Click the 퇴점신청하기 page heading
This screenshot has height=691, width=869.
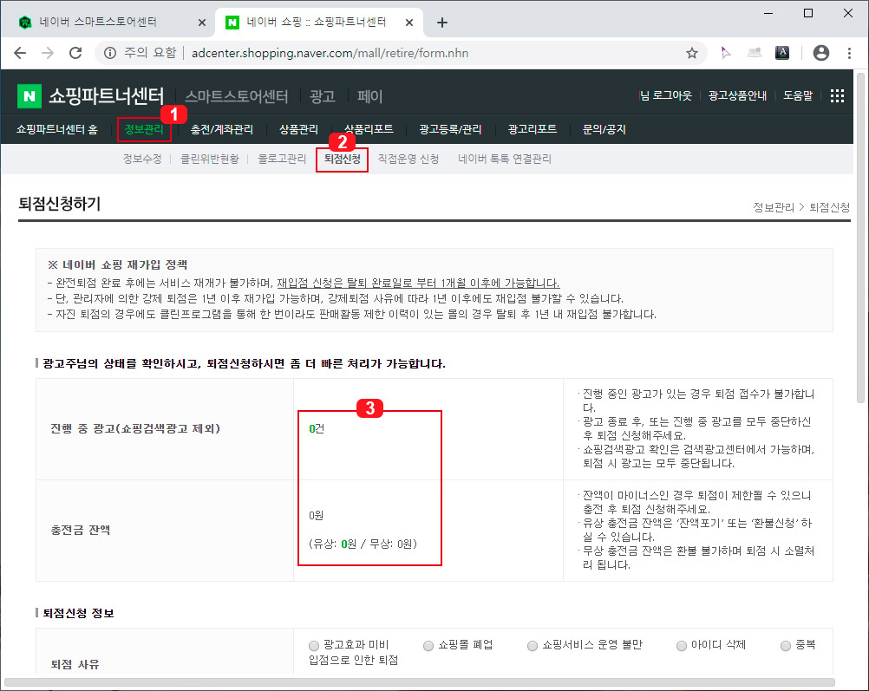tap(59, 204)
